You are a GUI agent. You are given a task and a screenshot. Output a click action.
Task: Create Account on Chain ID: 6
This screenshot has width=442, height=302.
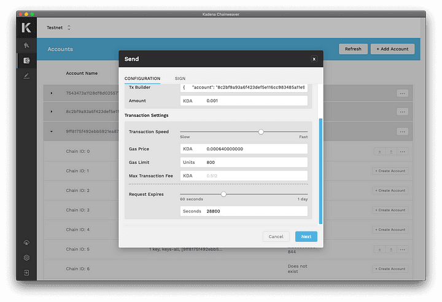pos(390,269)
